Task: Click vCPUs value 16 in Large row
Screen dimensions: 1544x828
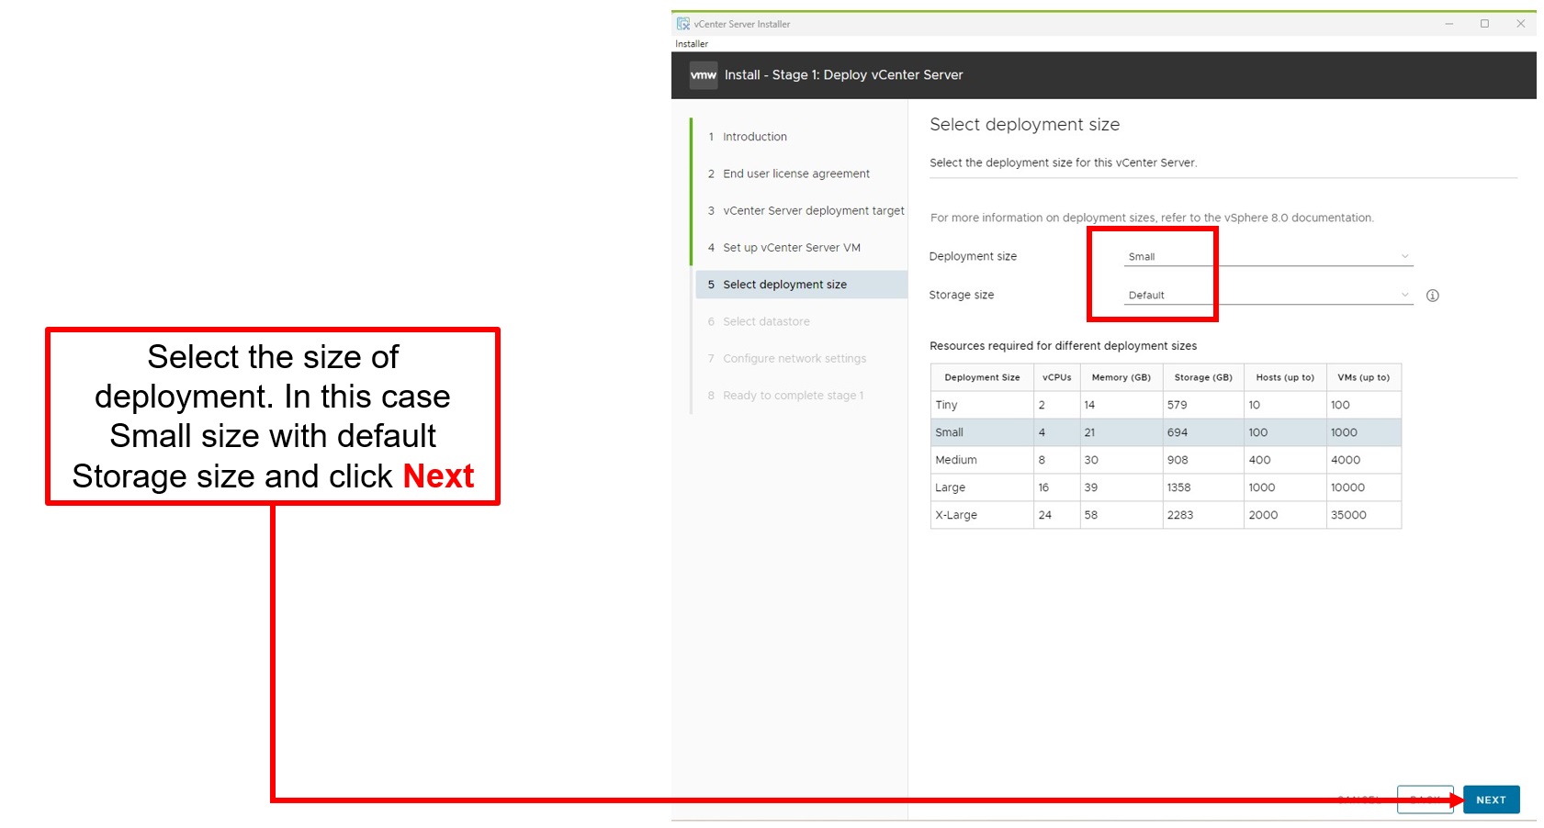Action: (x=1057, y=487)
